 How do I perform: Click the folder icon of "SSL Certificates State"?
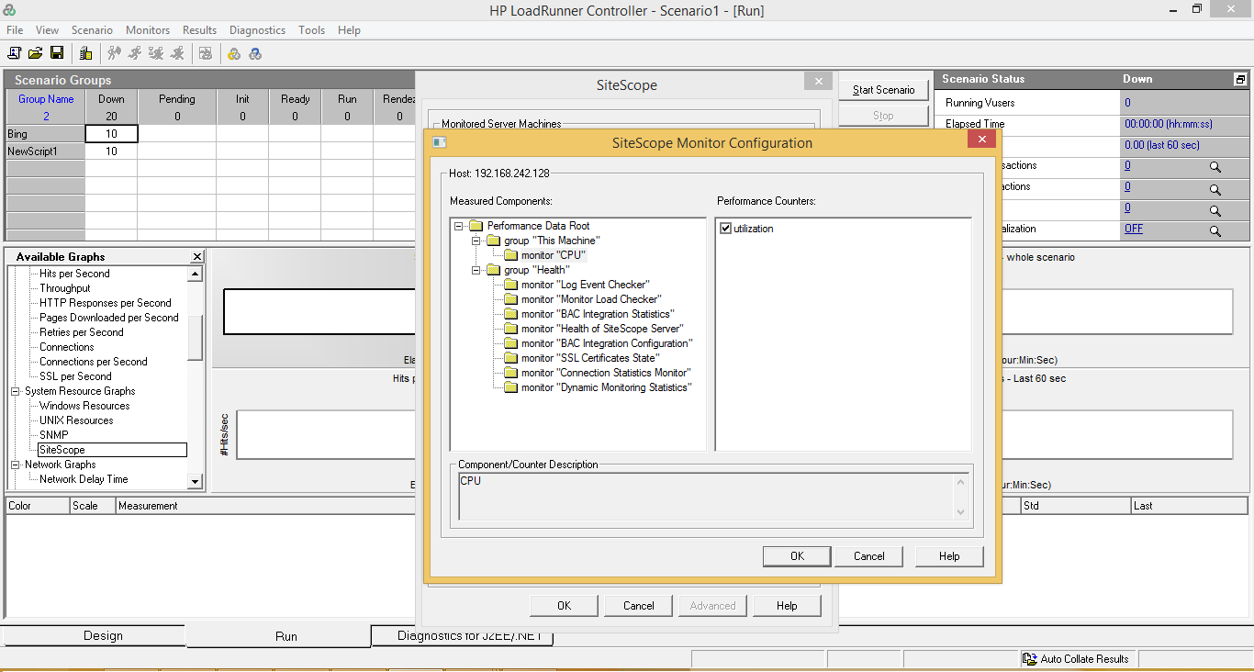coord(510,358)
